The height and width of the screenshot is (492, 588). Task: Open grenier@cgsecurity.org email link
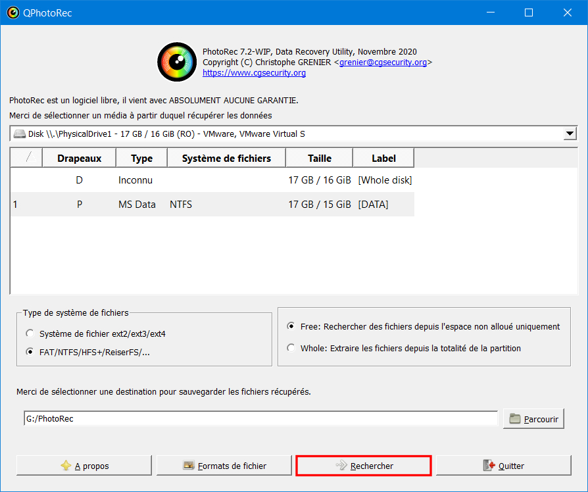coord(383,62)
